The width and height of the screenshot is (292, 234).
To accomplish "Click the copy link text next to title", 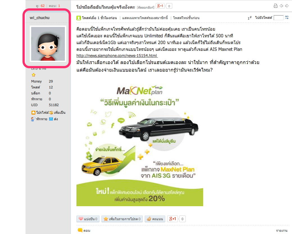I will point(146,8).
